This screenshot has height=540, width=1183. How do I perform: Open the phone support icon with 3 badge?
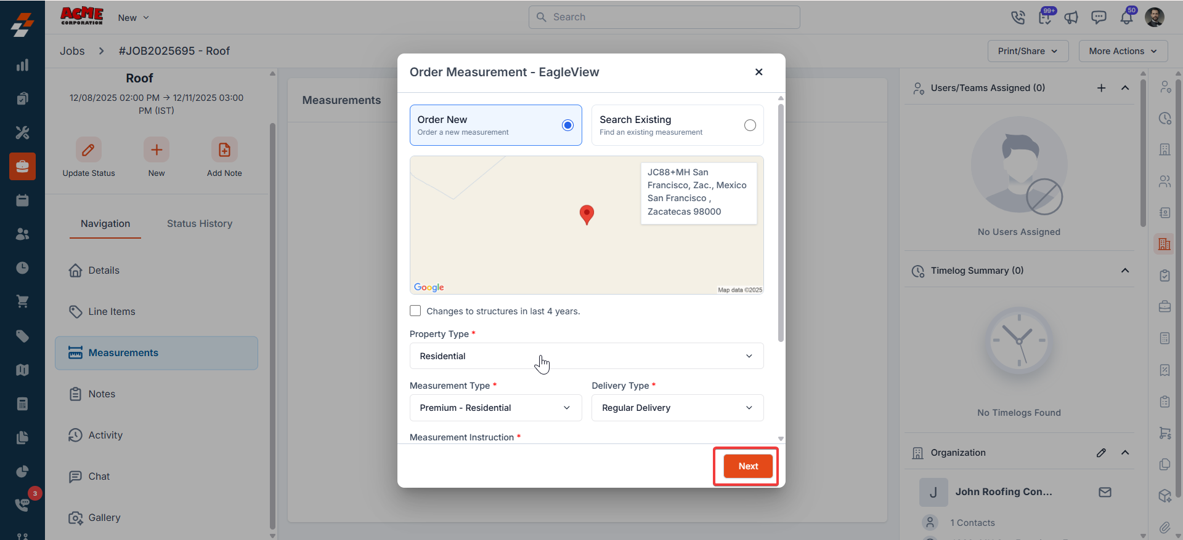click(22, 504)
